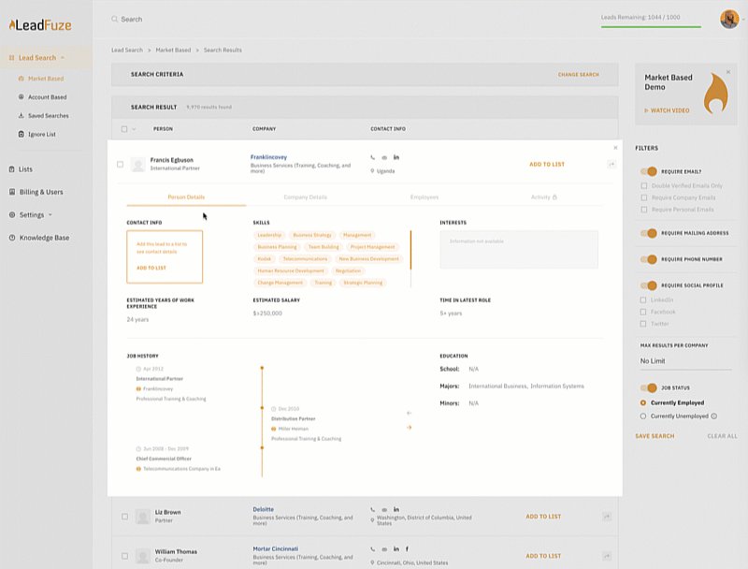Expand the Settings sidebar menu

pyautogui.click(x=50, y=215)
